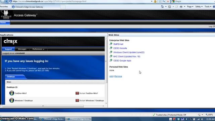The width and height of the screenshot is (215, 121).
Task: Click the Restart TestDev-Win7 red icon
Action: (x=77, y=93)
